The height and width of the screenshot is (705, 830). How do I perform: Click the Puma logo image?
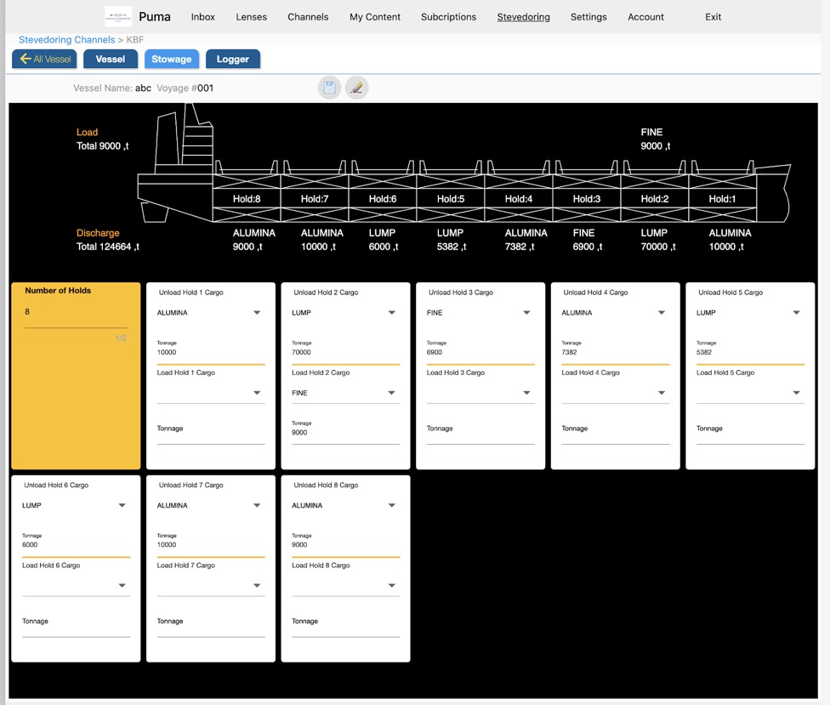click(x=118, y=17)
